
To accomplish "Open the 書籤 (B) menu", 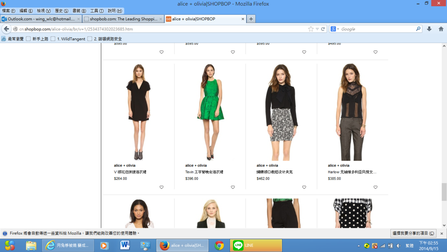I will click(x=79, y=11).
